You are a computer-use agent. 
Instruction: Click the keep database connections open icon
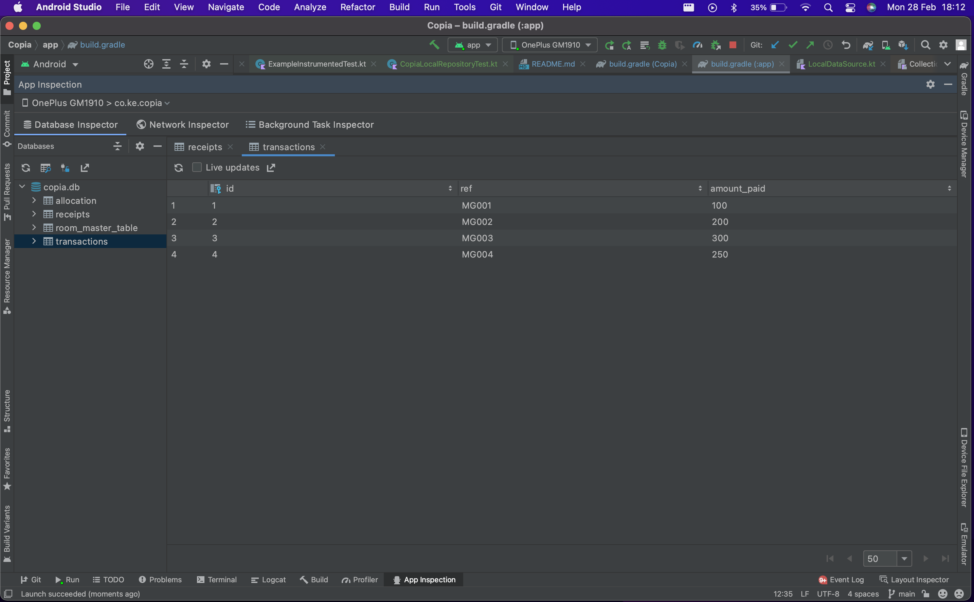point(65,167)
